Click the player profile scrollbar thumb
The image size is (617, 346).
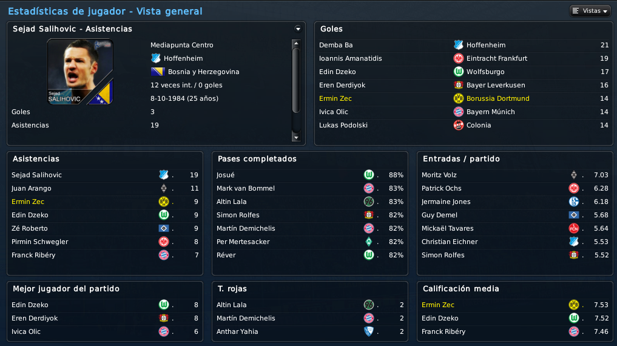(296, 81)
